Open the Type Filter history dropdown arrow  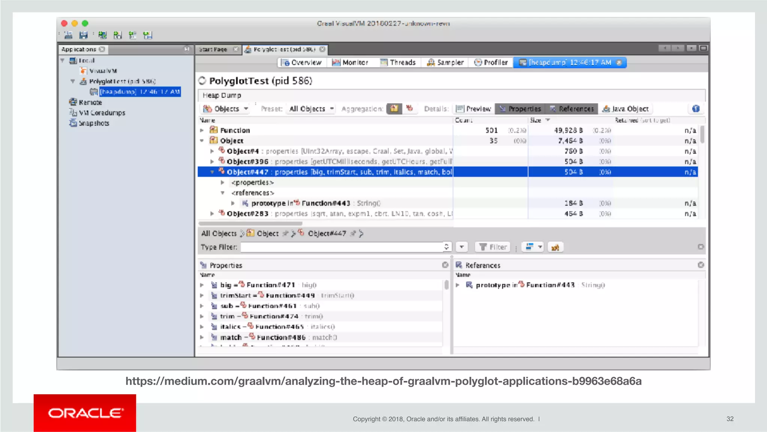[461, 247]
